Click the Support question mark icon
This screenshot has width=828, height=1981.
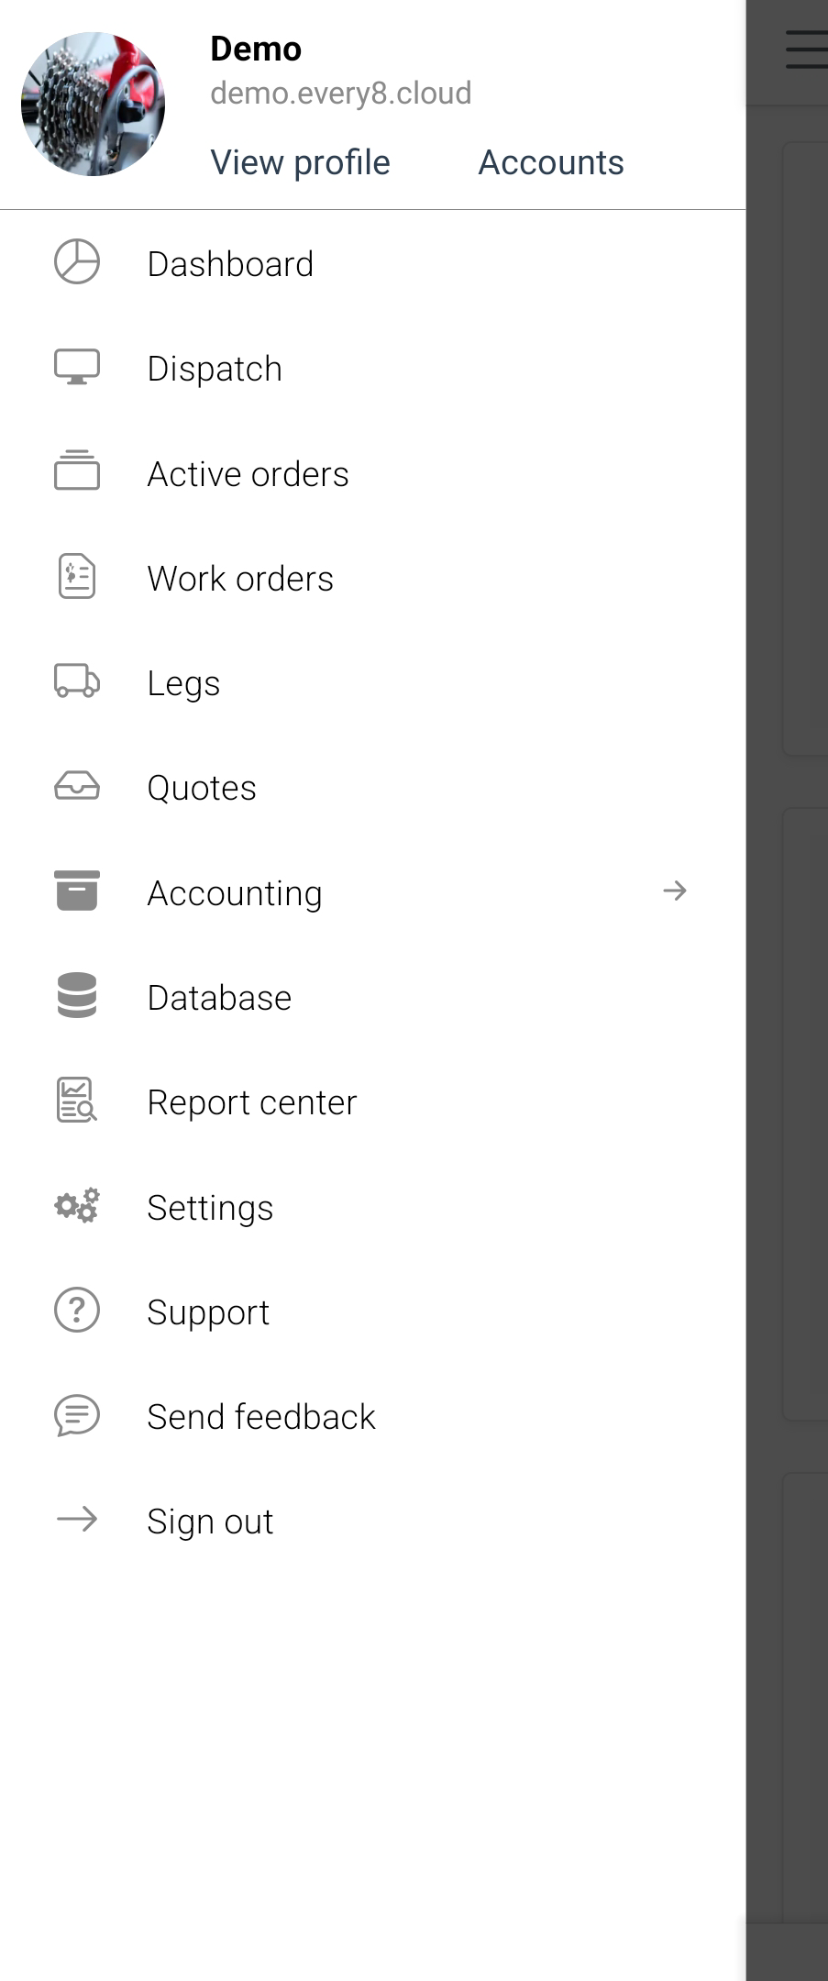[77, 1311]
